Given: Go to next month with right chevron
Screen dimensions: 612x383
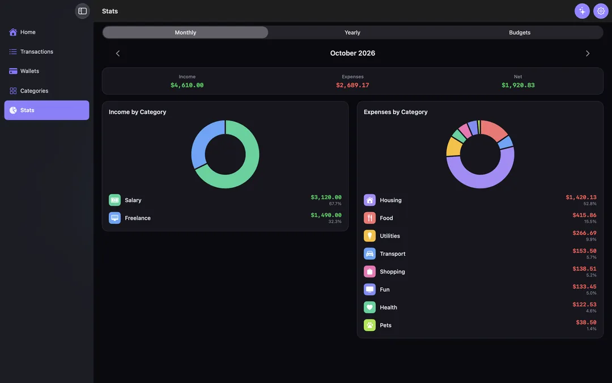Looking at the screenshot, I should [x=588, y=53].
